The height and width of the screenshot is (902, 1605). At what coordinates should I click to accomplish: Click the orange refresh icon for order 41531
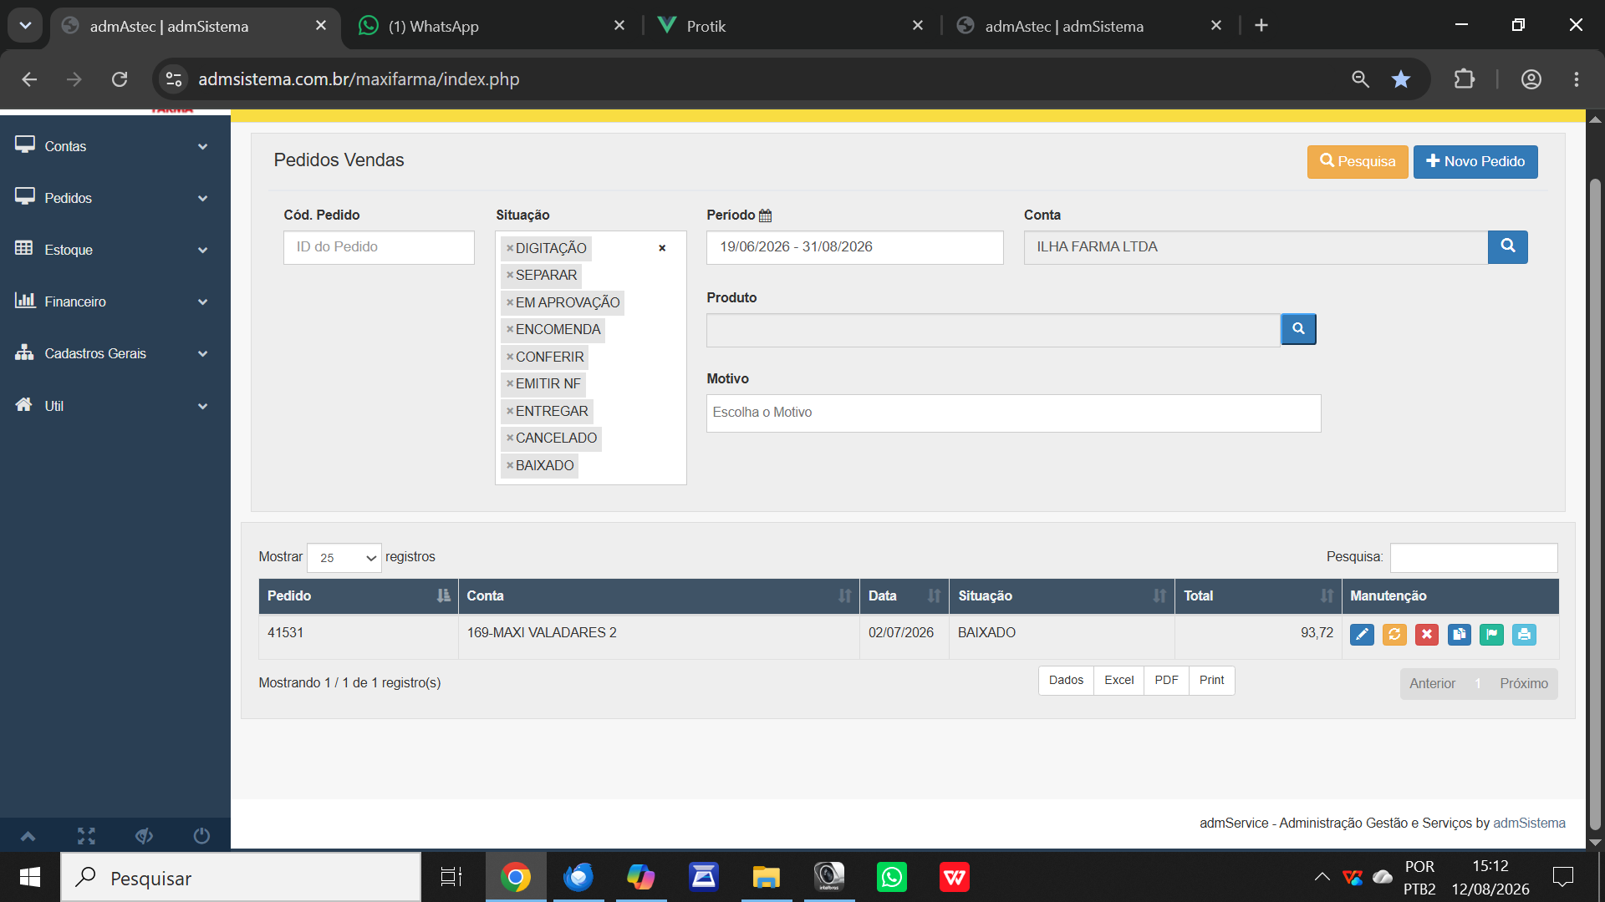click(1394, 635)
